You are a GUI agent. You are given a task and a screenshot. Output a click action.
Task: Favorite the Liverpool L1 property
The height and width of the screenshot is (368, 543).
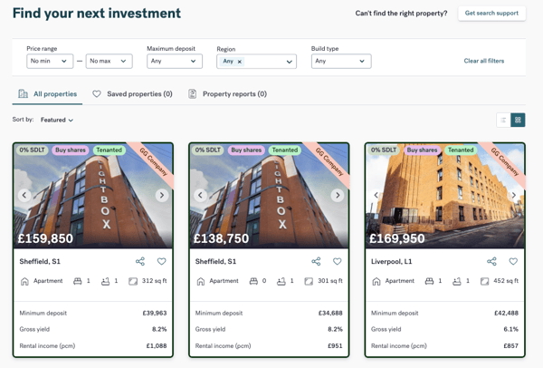point(513,261)
